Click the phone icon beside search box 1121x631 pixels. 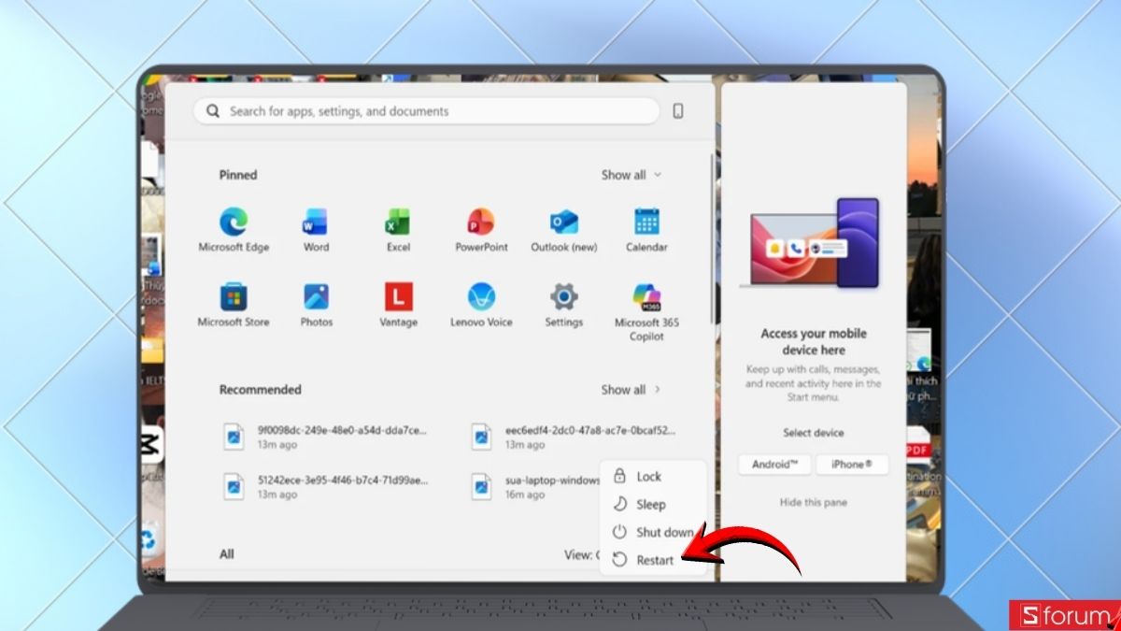click(678, 111)
